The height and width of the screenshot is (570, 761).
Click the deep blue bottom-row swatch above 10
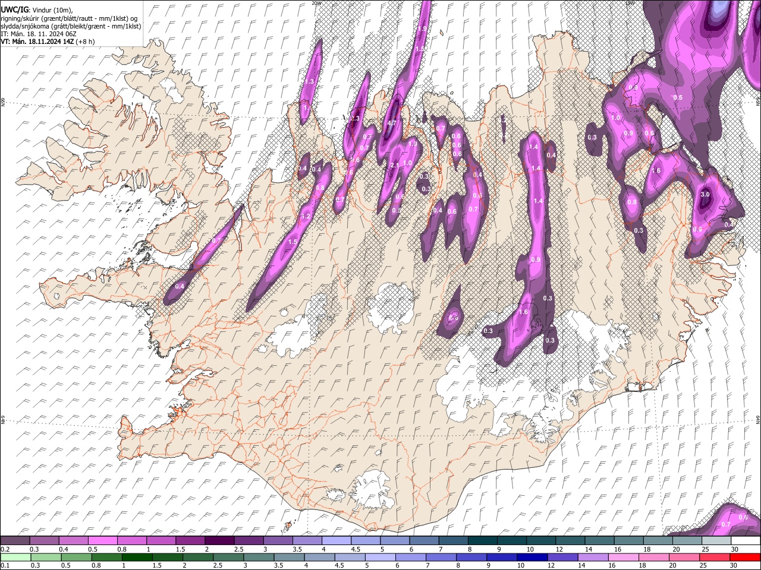tap(532, 557)
